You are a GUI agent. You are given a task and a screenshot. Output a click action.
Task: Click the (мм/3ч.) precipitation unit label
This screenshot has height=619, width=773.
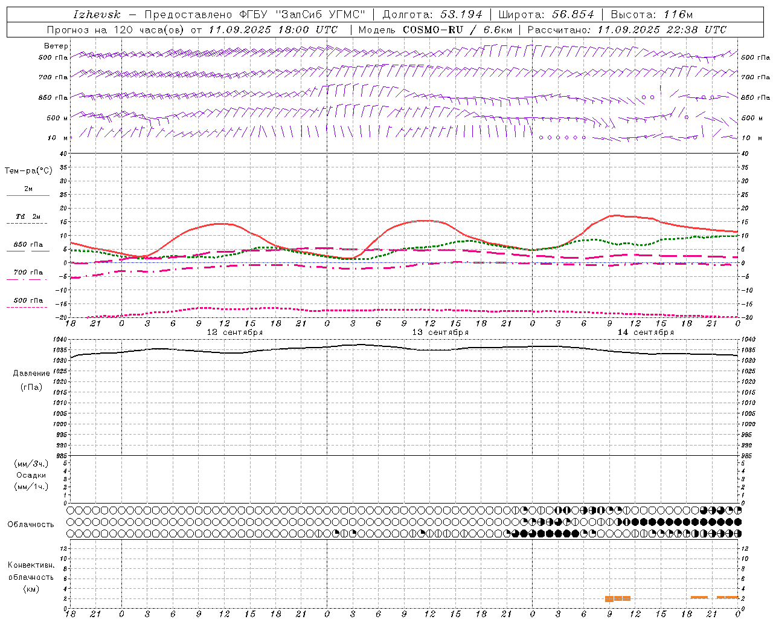(31, 464)
